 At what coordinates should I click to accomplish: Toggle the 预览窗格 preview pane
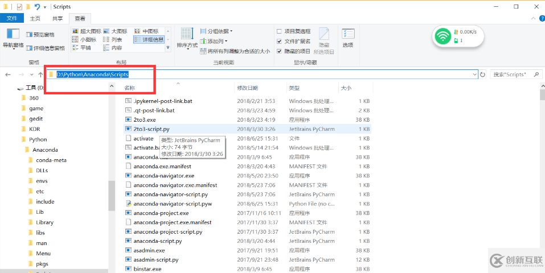[40, 35]
